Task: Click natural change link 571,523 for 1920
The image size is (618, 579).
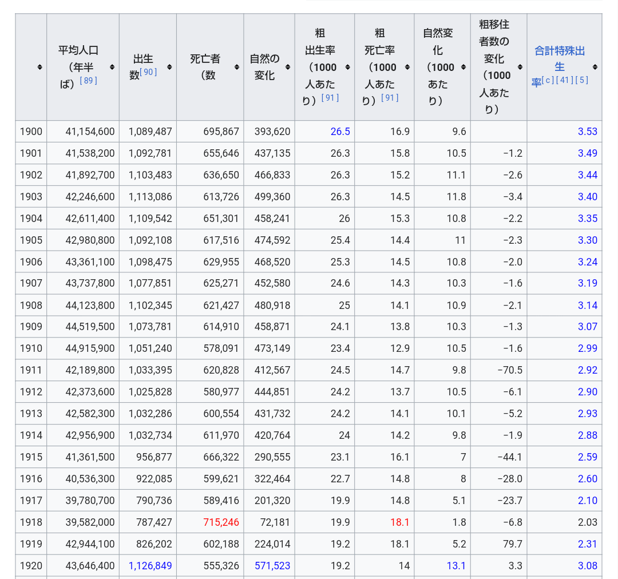Action: (272, 566)
